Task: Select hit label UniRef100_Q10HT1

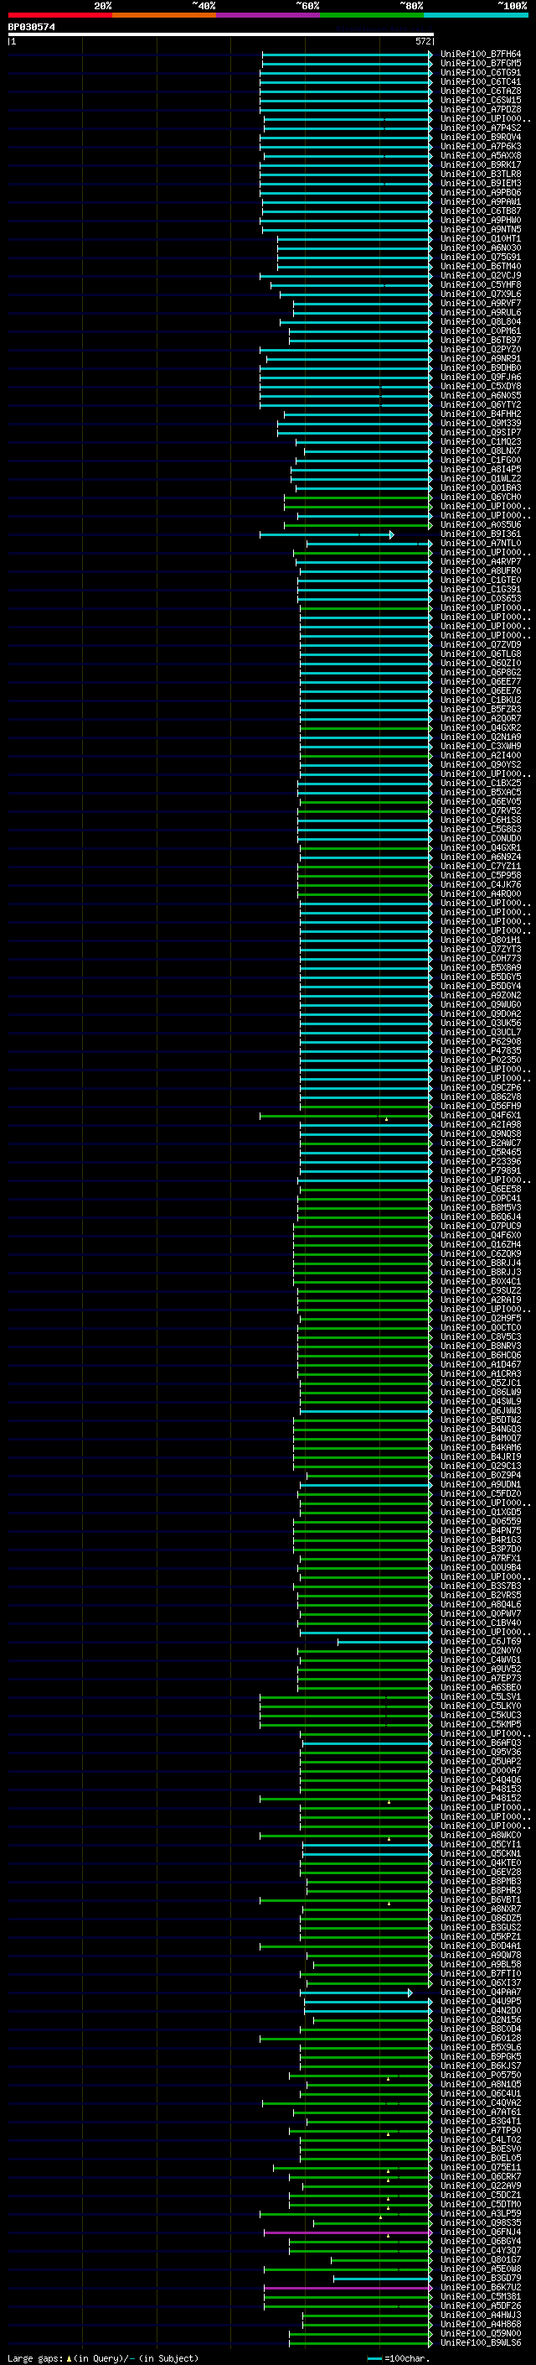Action: pos(480,239)
